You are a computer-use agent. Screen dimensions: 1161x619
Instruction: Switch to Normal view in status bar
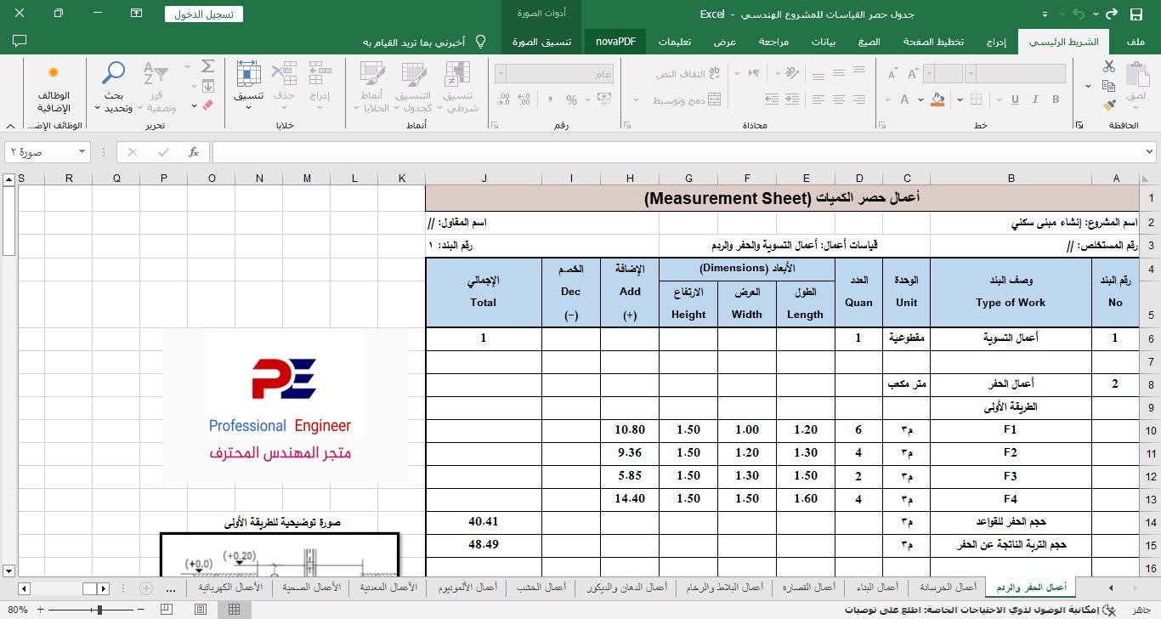point(234,610)
